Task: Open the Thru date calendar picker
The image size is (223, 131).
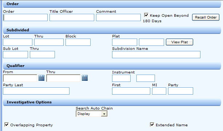Action: [x=85, y=78]
